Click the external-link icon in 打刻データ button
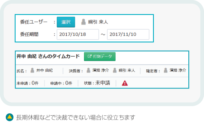Viewport: 204px width, 126px height. pyautogui.click(x=89, y=56)
